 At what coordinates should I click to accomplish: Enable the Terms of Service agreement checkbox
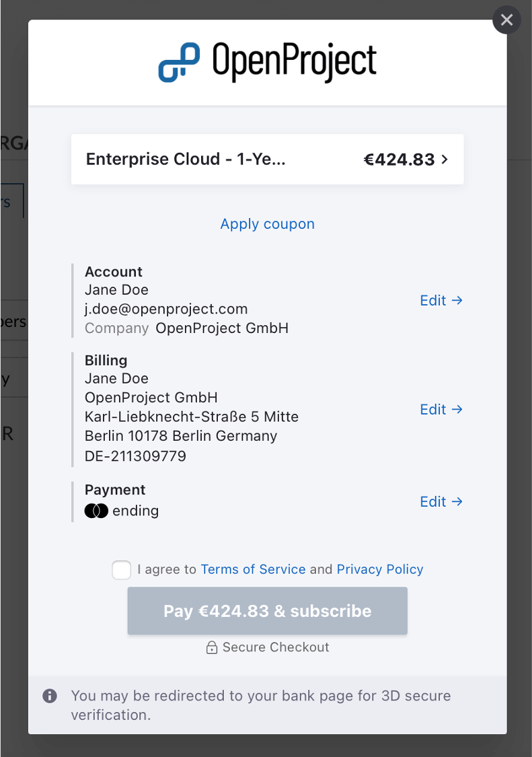point(121,569)
